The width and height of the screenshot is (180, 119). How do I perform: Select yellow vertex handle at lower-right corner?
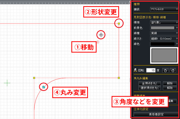click(119, 78)
